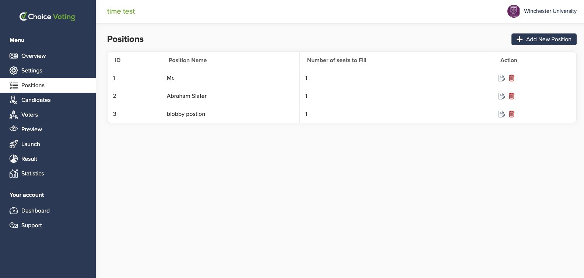Click the Launch rocket icon in the sidebar
Viewport: 584px width, 278px height.
coord(14,144)
